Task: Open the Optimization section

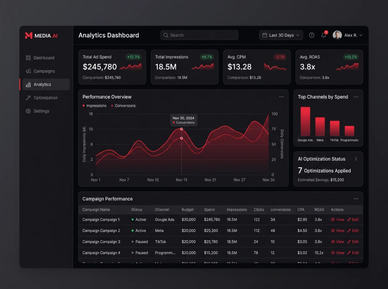Action: (x=46, y=98)
